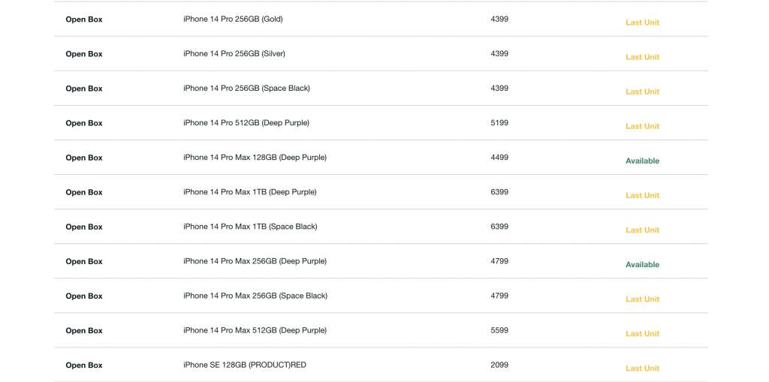Click the iPhone 14 Pro 512GB (Deep Purple) name
The width and height of the screenshot is (769, 382).
(246, 123)
